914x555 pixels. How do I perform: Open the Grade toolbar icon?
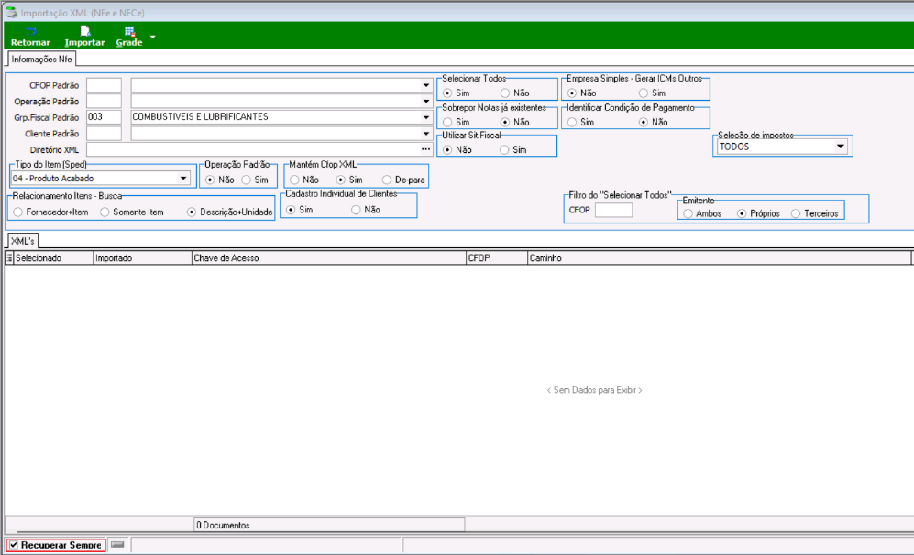(x=129, y=36)
